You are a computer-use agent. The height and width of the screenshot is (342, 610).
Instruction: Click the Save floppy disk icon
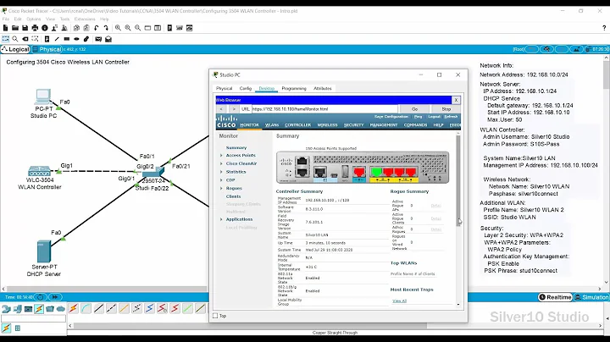click(x=25, y=28)
